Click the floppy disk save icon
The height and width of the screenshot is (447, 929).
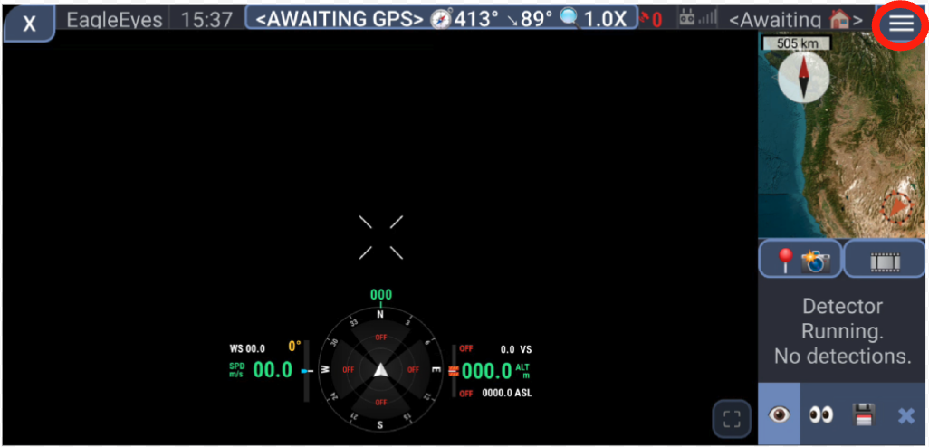(x=864, y=414)
